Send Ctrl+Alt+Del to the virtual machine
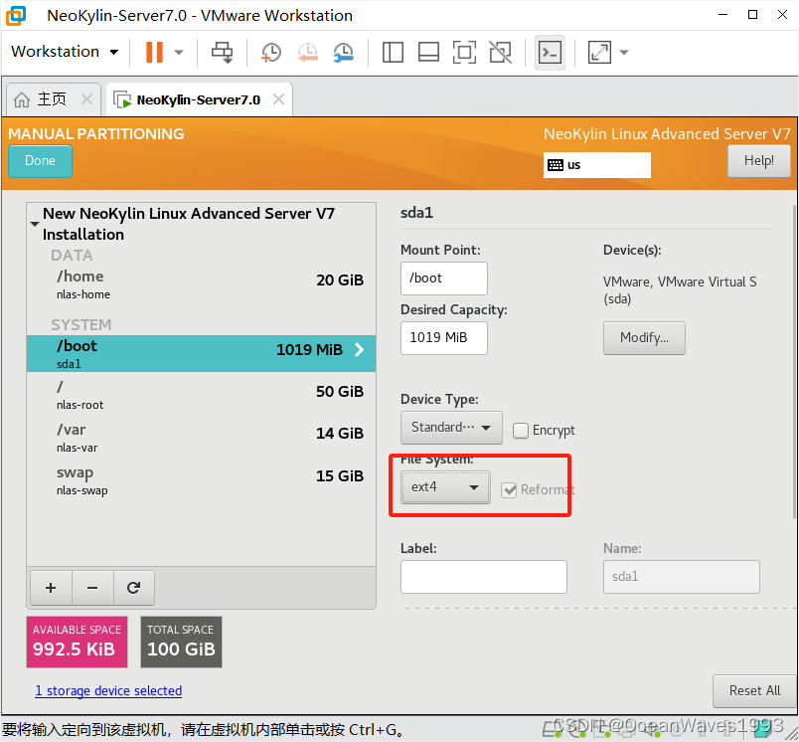 [x=223, y=52]
